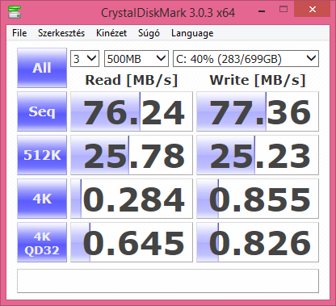Select the Seq write result 77.36

(x=258, y=111)
